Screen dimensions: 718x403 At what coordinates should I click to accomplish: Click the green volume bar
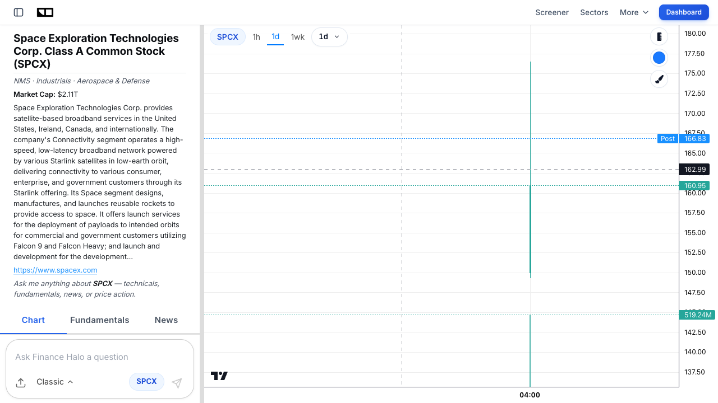(x=530, y=350)
